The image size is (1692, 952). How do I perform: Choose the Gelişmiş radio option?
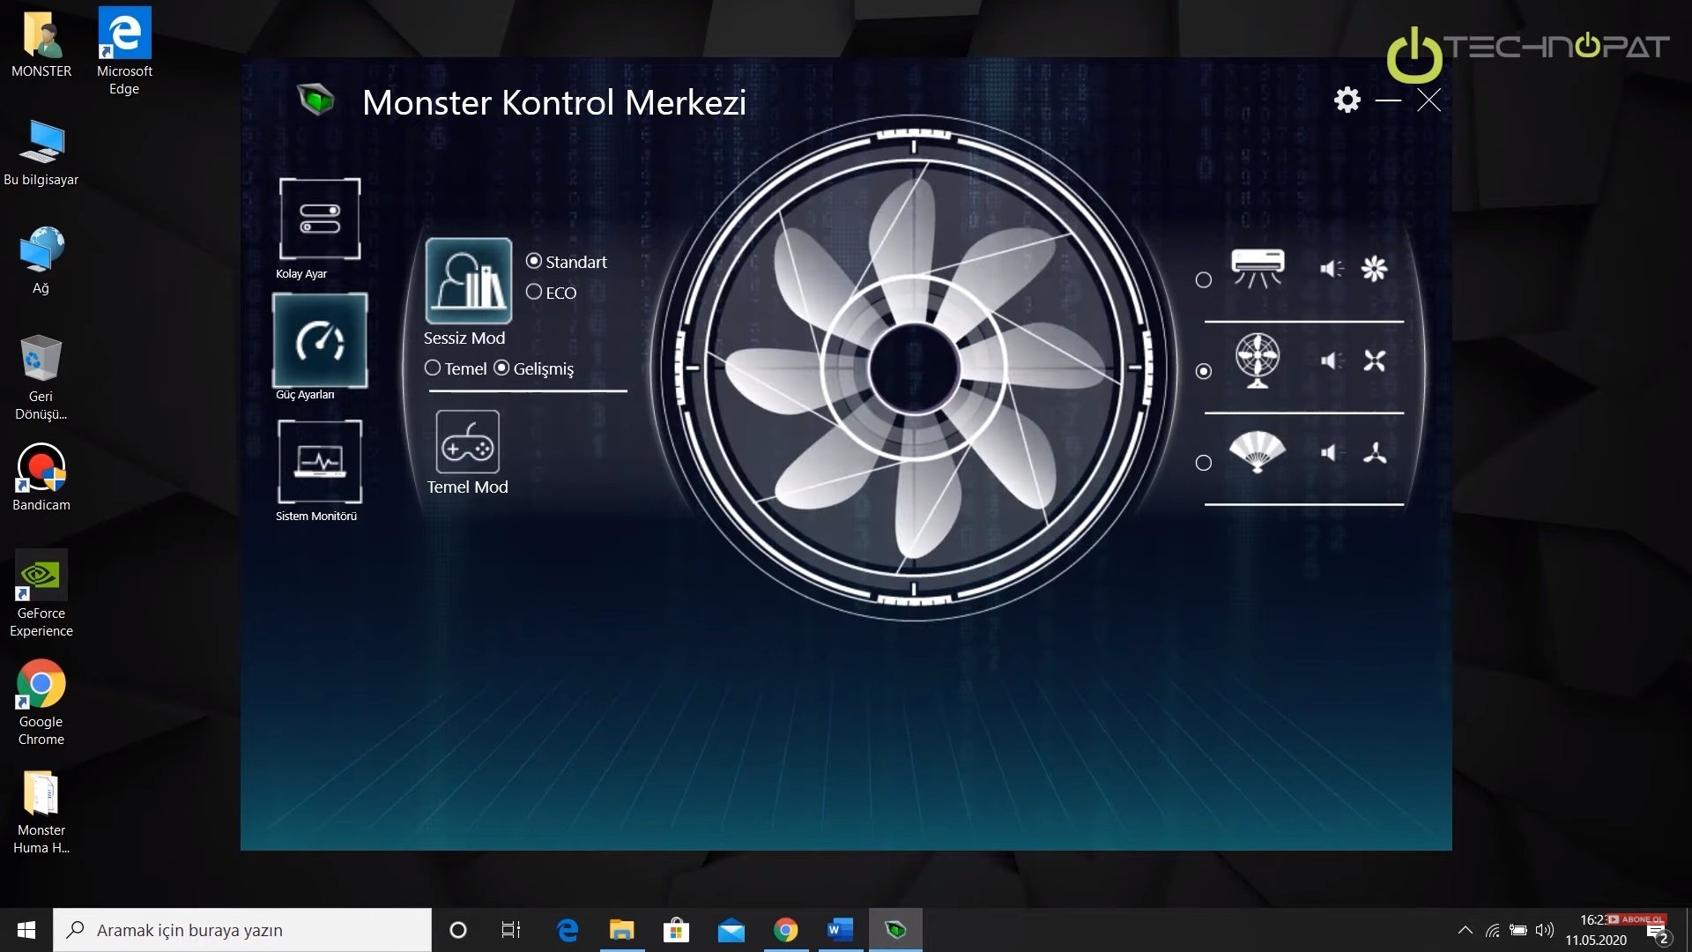[501, 368]
